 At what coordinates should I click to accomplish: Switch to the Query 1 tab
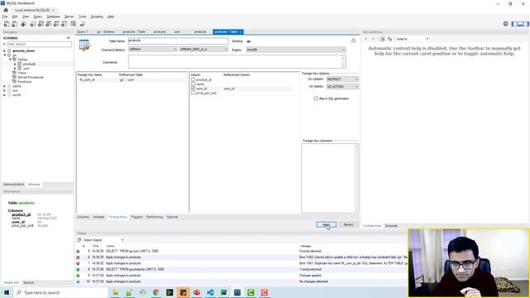point(83,31)
